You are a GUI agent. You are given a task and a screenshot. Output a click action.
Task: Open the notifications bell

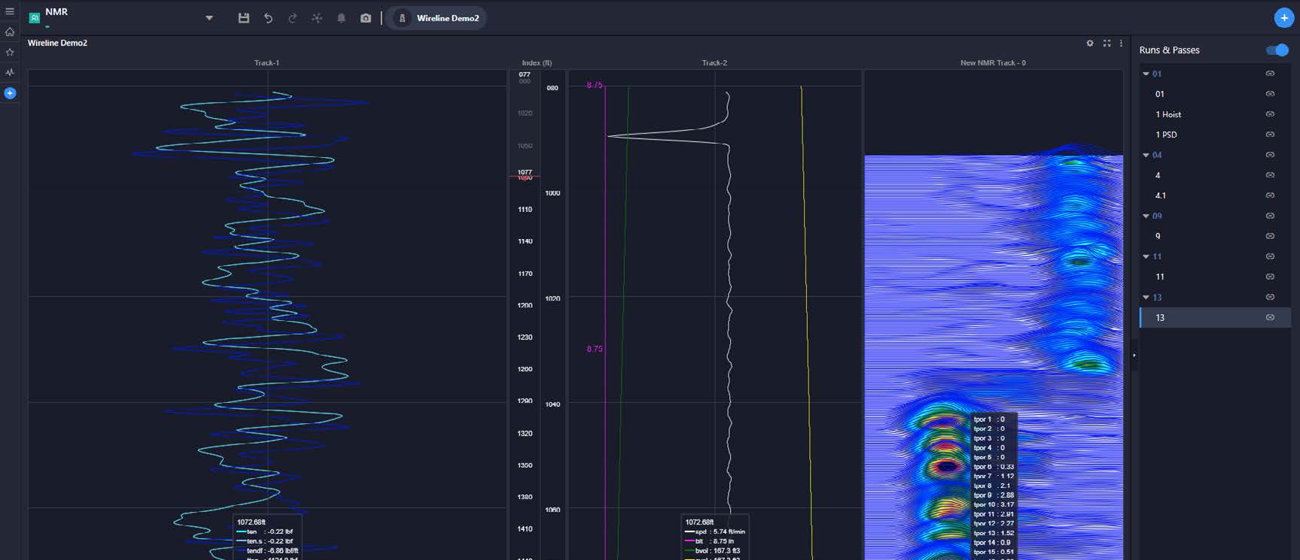[341, 18]
